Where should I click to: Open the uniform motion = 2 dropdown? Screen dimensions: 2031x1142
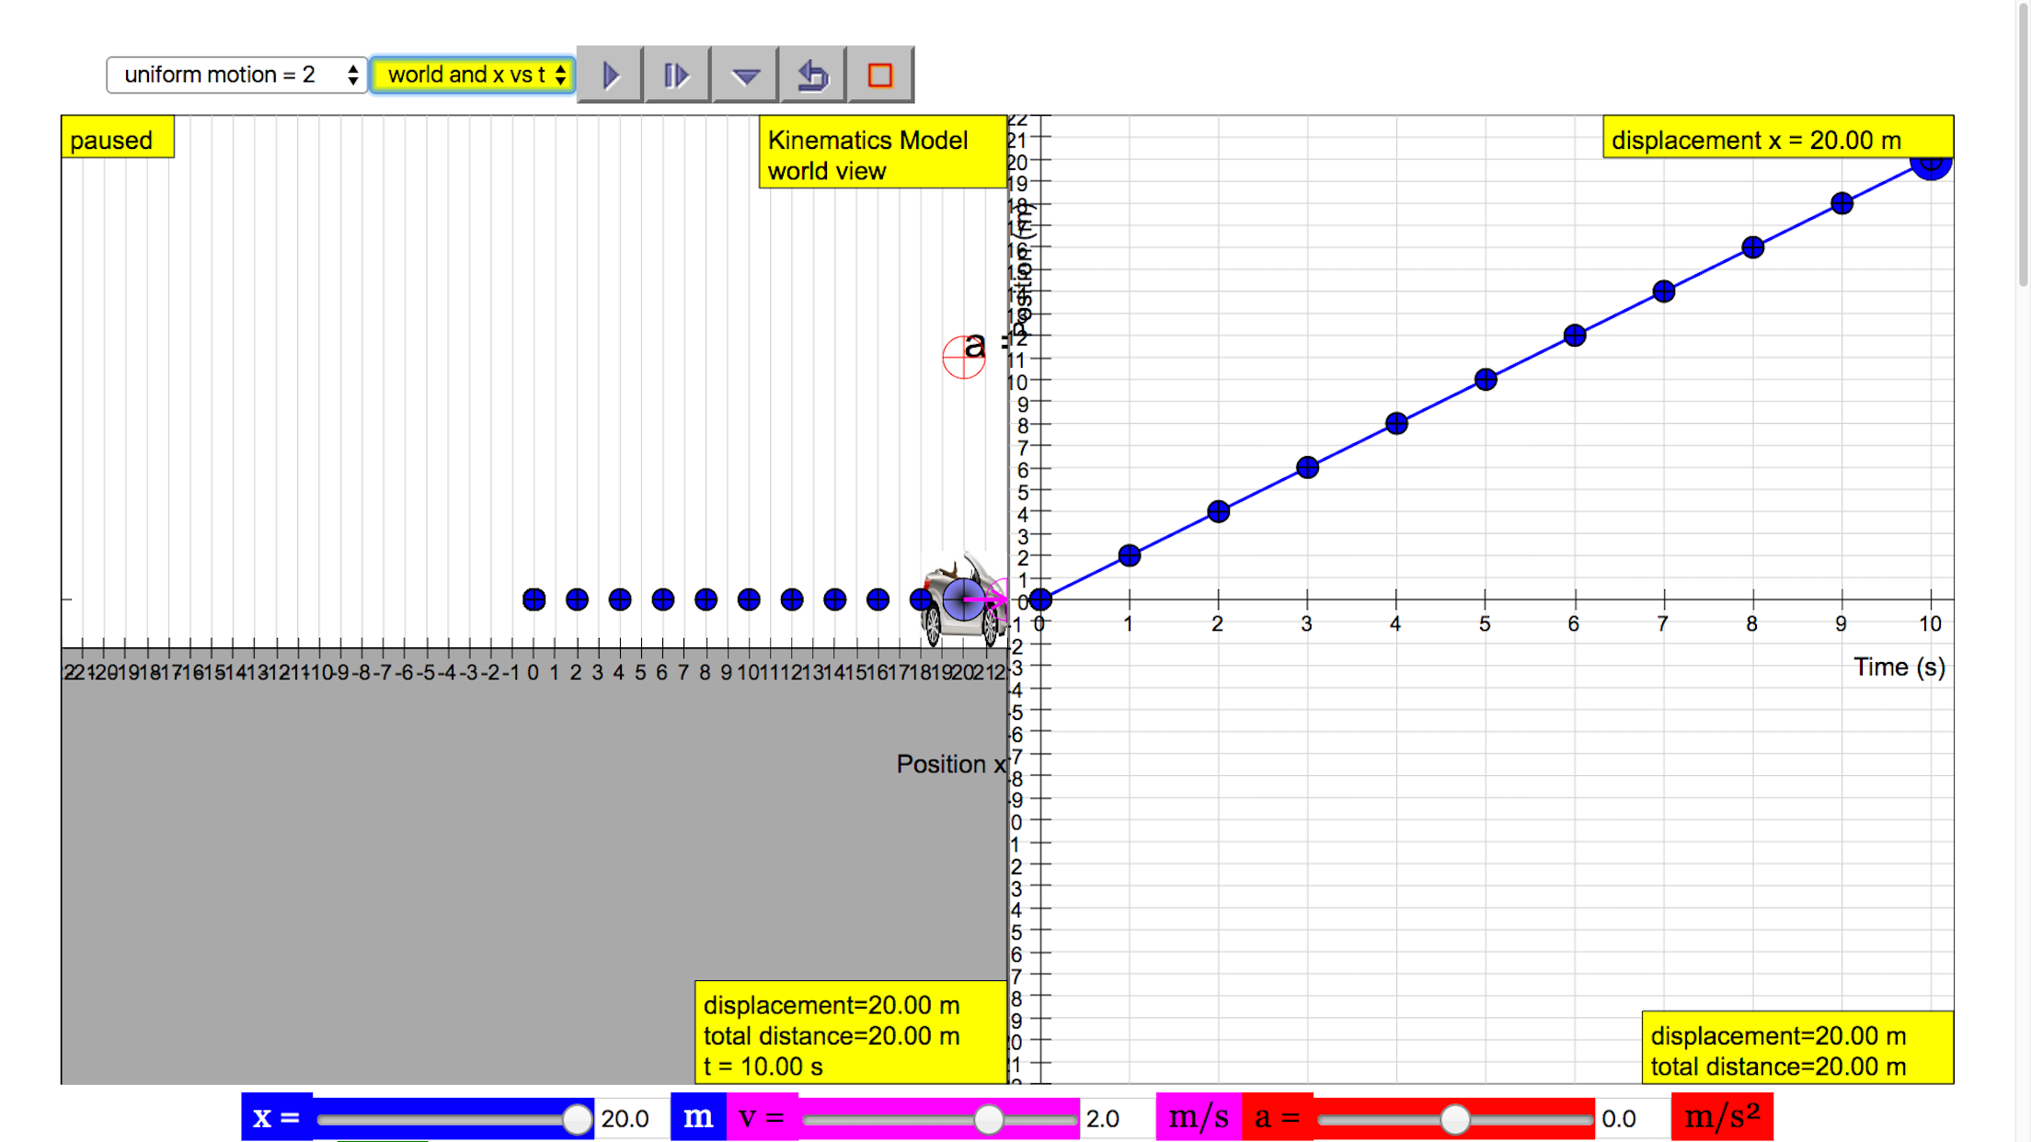pyautogui.click(x=236, y=74)
